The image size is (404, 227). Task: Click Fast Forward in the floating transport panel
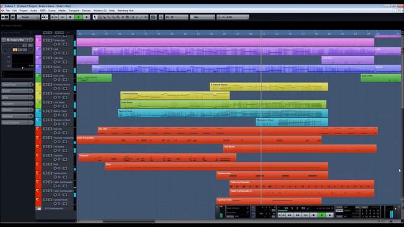click(297, 215)
